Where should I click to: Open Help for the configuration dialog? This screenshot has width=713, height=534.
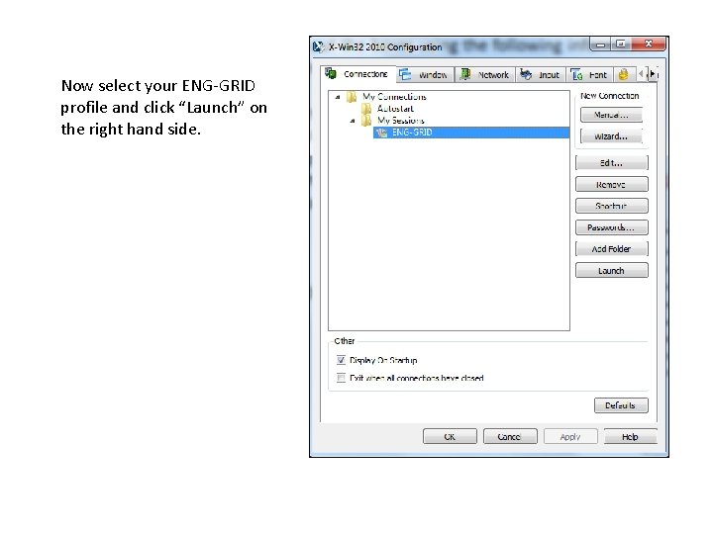(630, 436)
